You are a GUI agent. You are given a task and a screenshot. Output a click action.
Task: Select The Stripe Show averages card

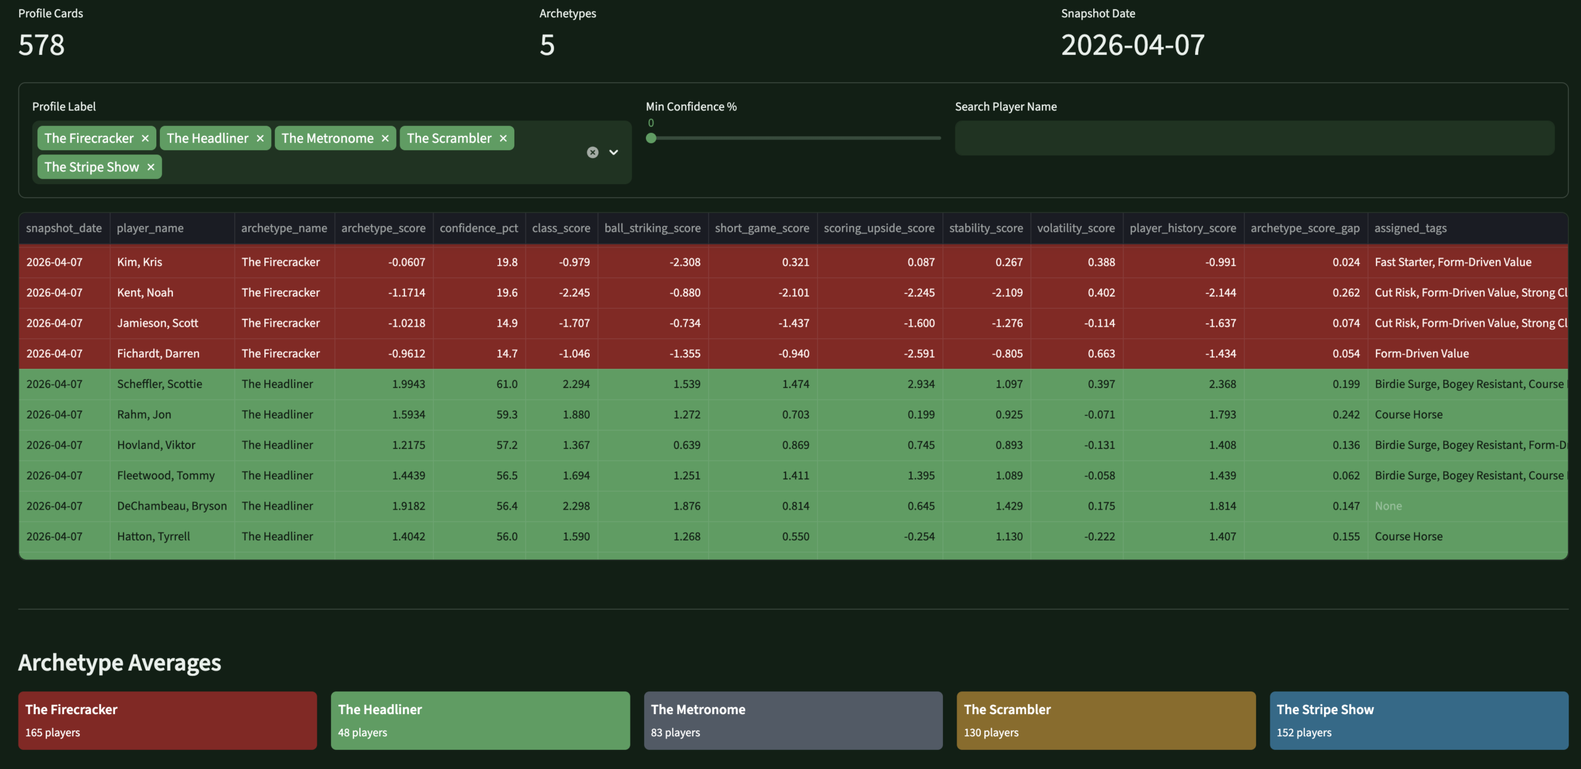(1419, 720)
